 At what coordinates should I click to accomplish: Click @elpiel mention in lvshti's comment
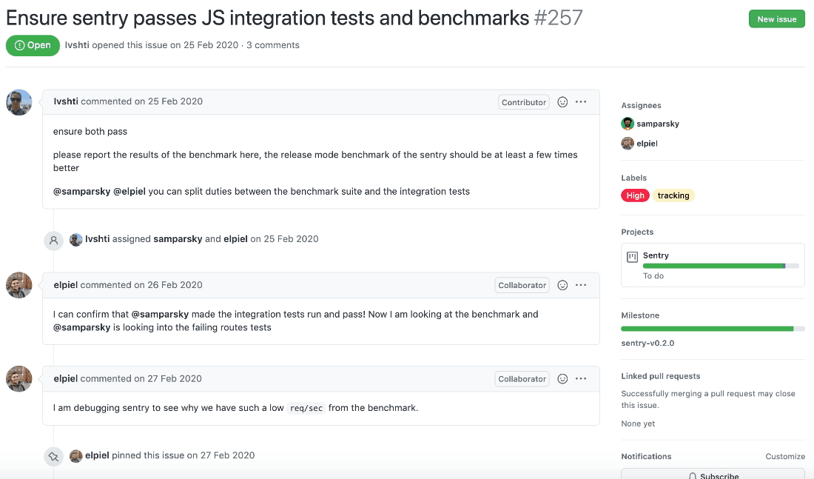click(129, 191)
